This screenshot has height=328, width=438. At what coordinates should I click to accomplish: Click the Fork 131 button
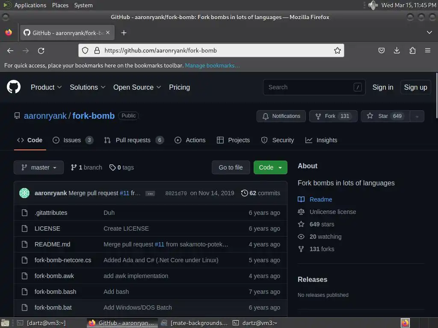(x=333, y=116)
